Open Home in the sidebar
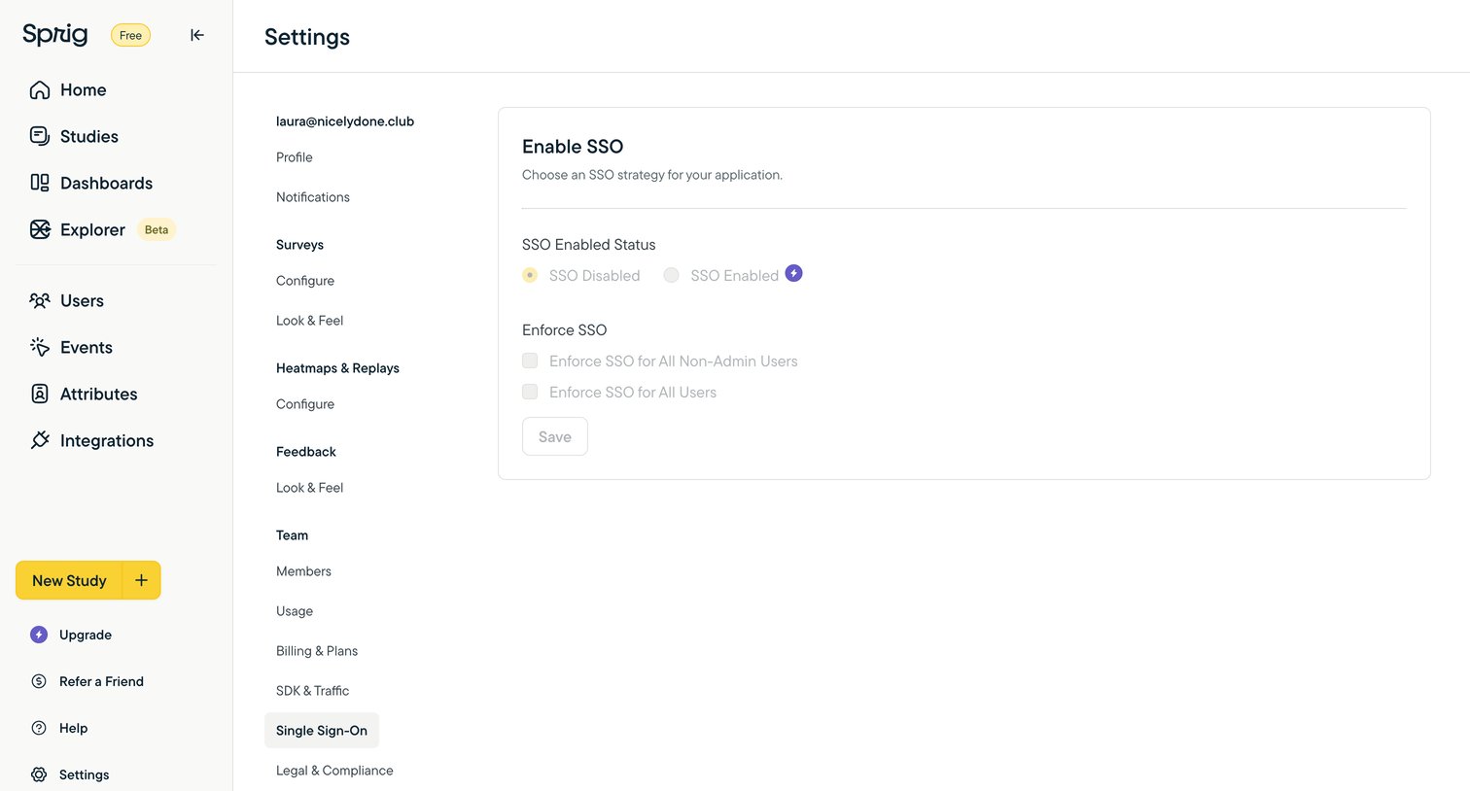The image size is (1470, 791). pos(84,89)
